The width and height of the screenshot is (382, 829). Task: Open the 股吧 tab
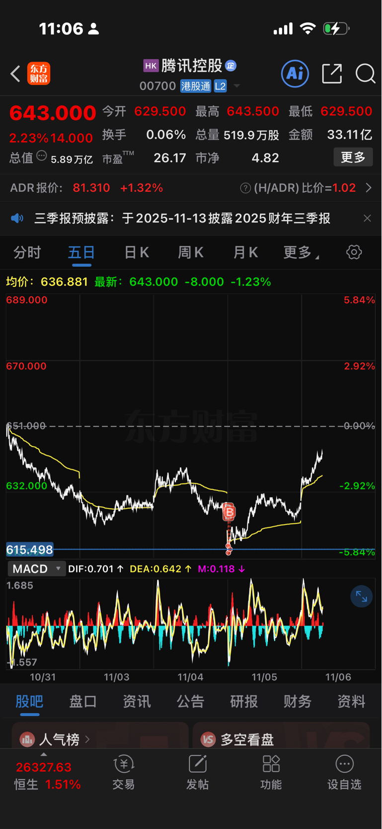[29, 701]
